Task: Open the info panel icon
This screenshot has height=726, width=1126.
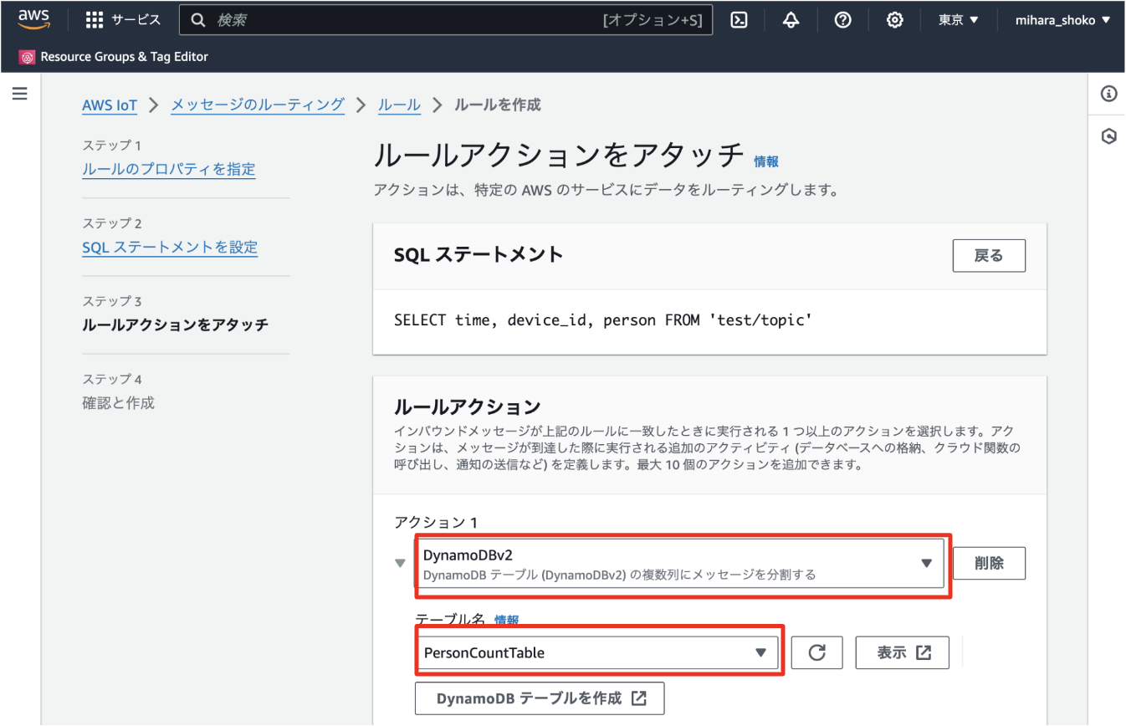Action: click(1109, 94)
